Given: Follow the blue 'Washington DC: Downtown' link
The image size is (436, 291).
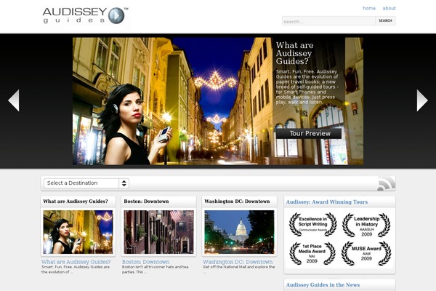Looking at the screenshot, I should coord(238,262).
